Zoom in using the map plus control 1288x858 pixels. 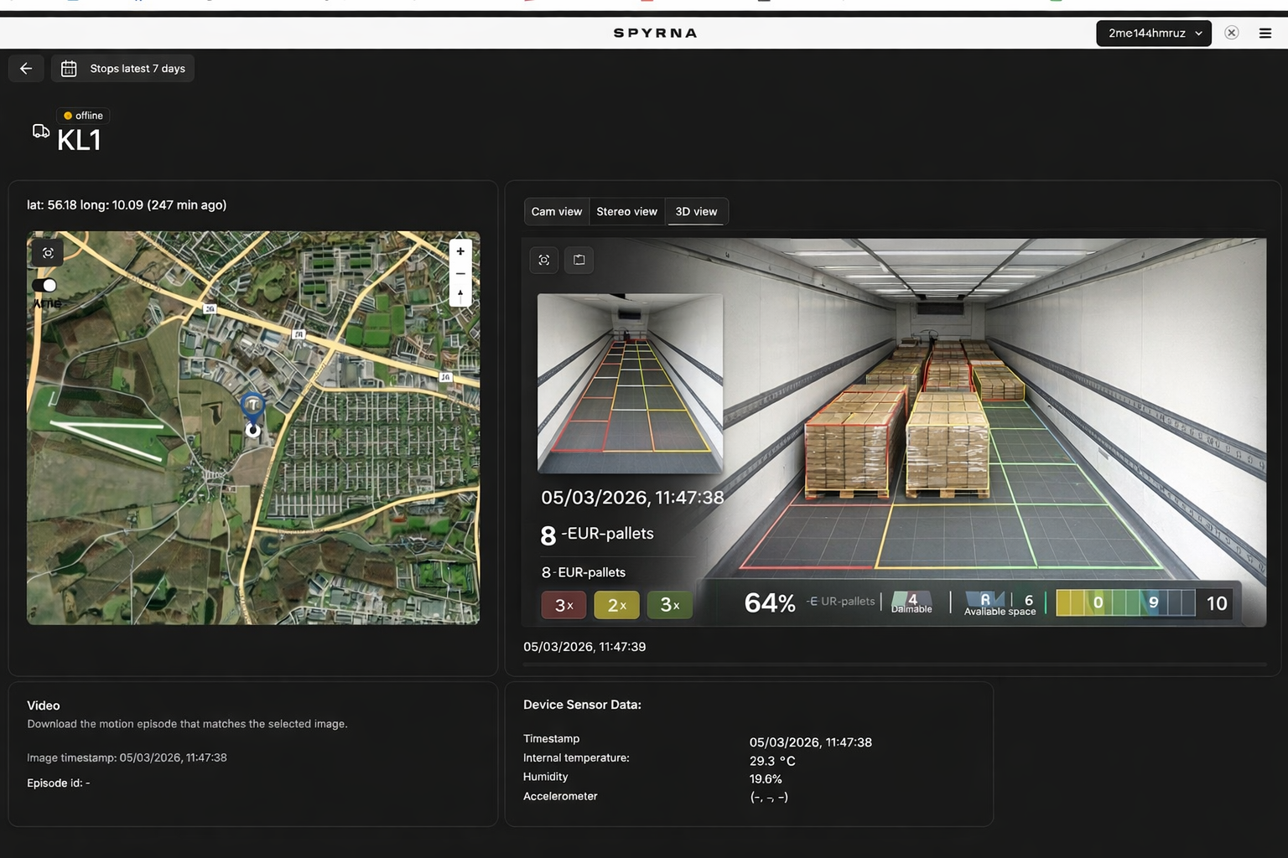460,251
